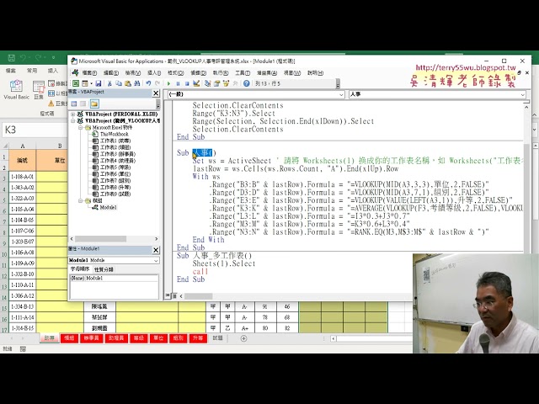
Task: Collapse the Microsoft Excel 物件 folder node
Action: pos(78,127)
